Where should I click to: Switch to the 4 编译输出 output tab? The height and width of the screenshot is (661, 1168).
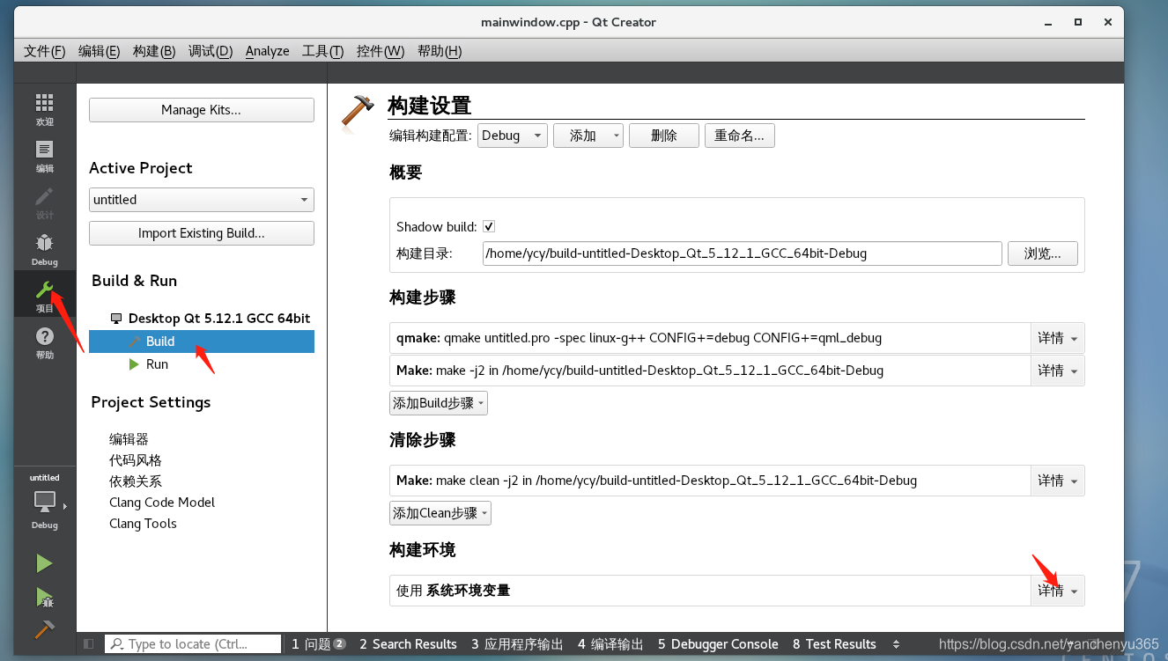610,643
